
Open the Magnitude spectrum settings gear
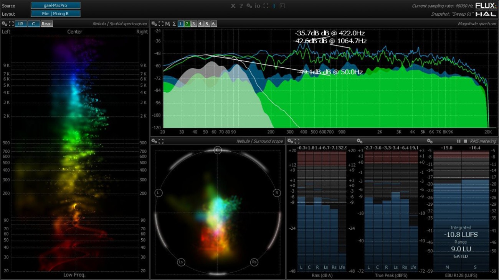(x=154, y=23)
